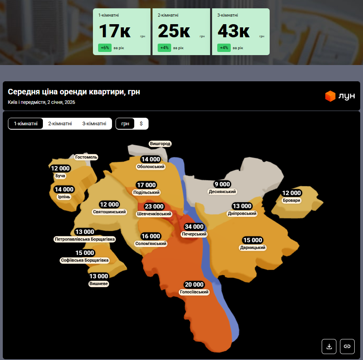Click the Шевченківський district label
Image resolution: width=363 pixels, height=360 pixels.
coord(154,214)
